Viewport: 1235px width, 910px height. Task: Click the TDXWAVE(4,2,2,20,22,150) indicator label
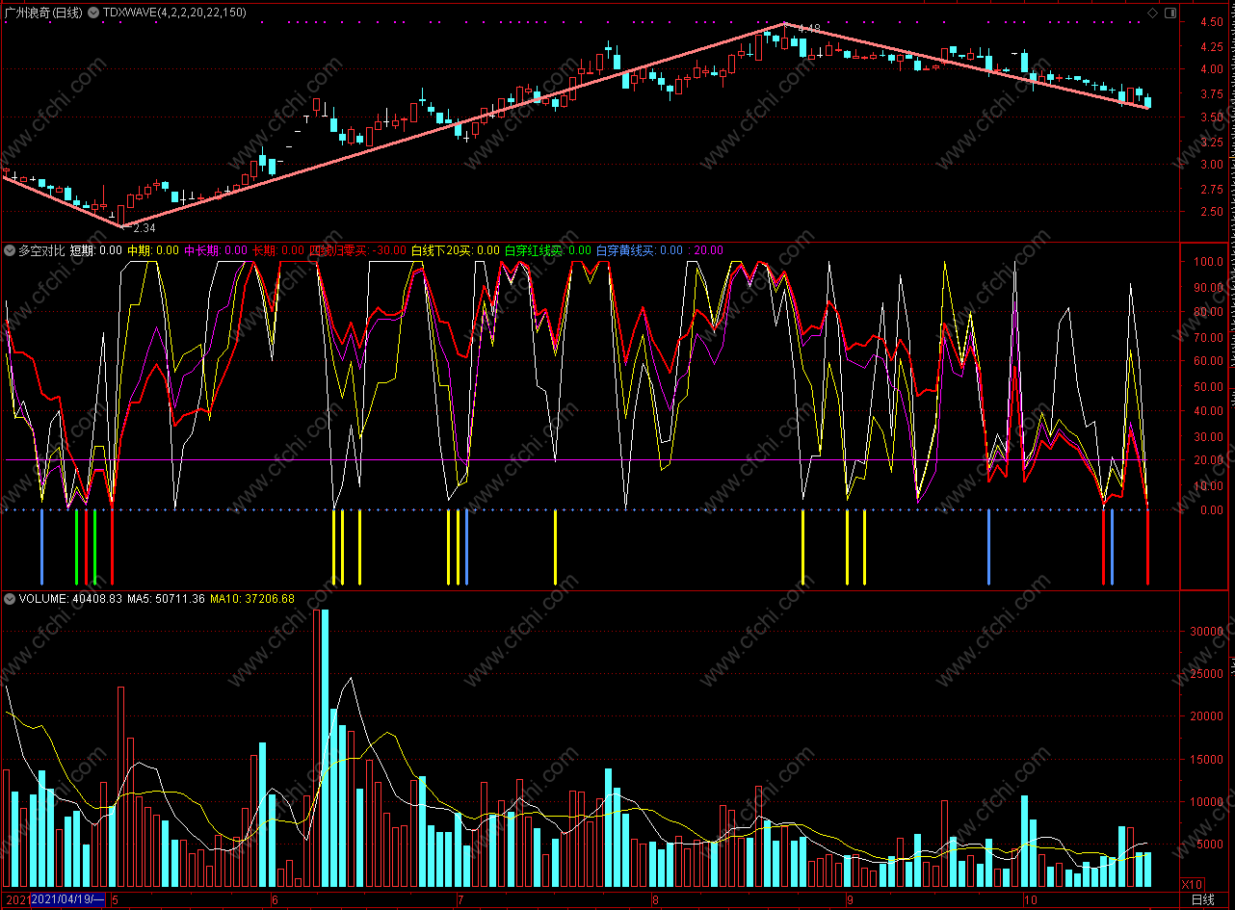173,13
